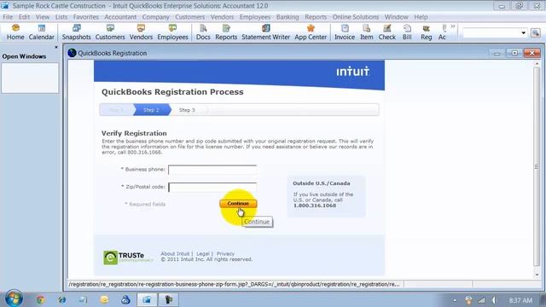Open the Home icon in toolbar
This screenshot has height=307, width=546.
point(15,32)
